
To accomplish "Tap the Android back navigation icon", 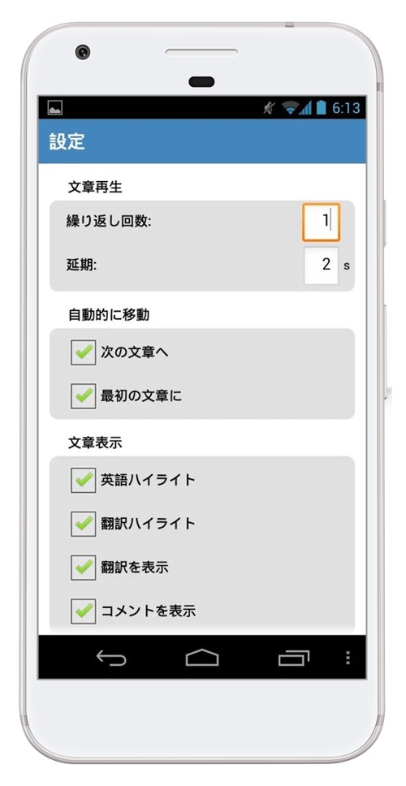I will point(110,658).
